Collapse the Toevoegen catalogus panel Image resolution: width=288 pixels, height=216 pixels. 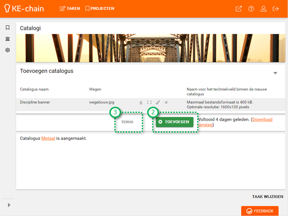point(275,73)
